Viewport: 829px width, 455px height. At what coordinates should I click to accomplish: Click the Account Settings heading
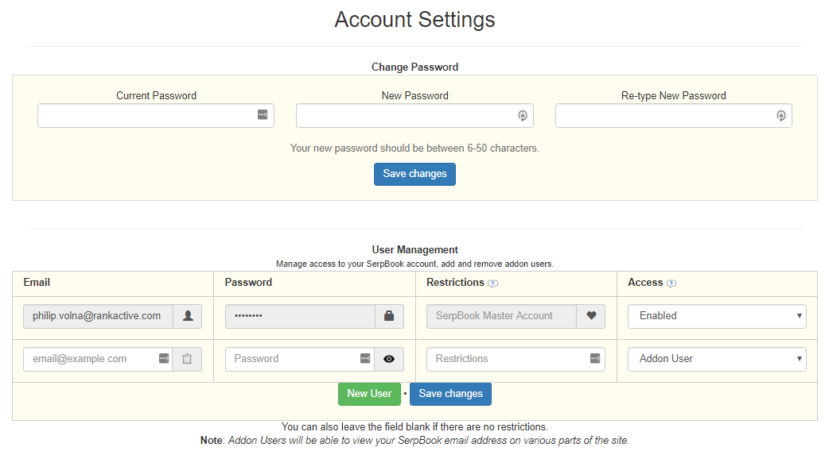pos(414,20)
